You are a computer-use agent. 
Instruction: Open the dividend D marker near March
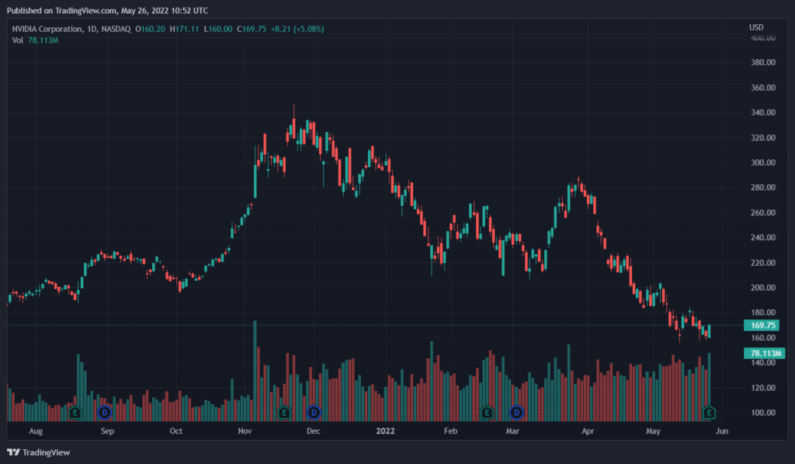(516, 411)
